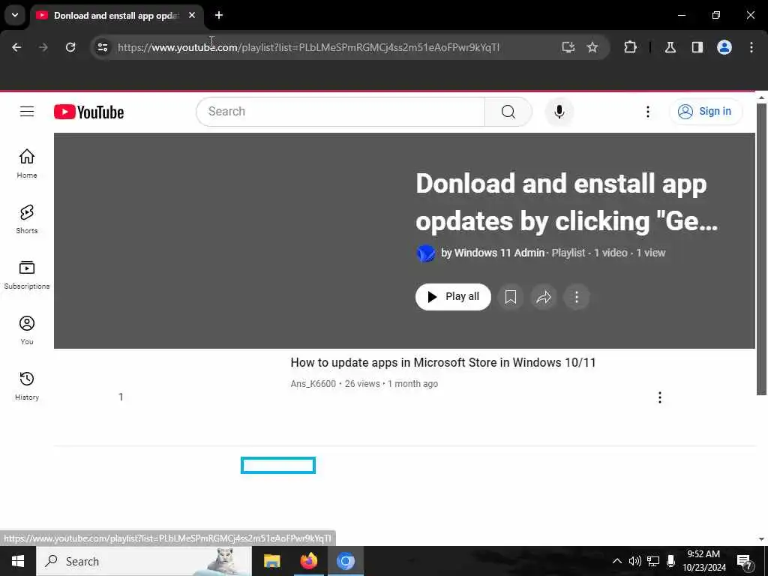Show hidden tray icons chevron
768x576 pixels.
(616, 561)
